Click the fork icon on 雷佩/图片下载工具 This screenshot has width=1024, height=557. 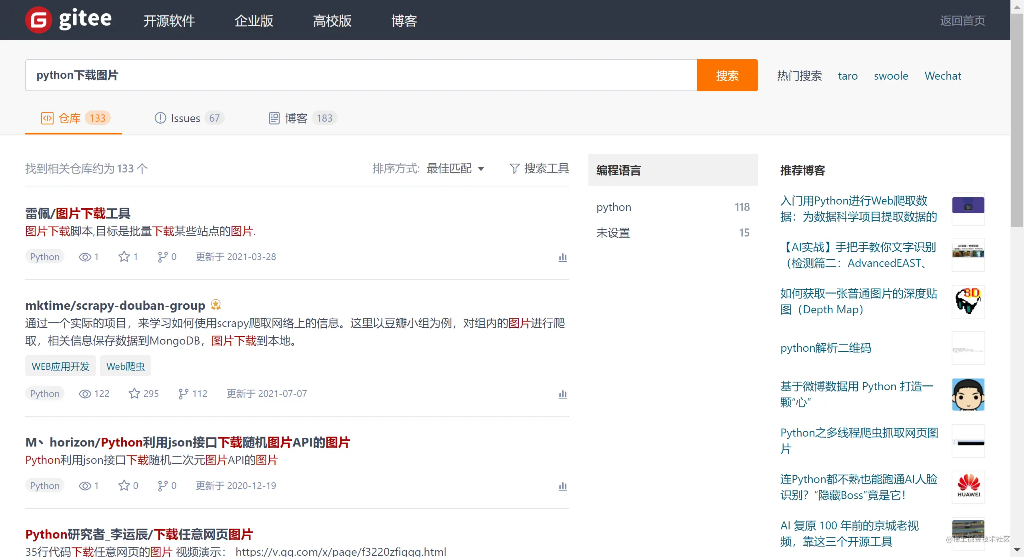point(162,257)
